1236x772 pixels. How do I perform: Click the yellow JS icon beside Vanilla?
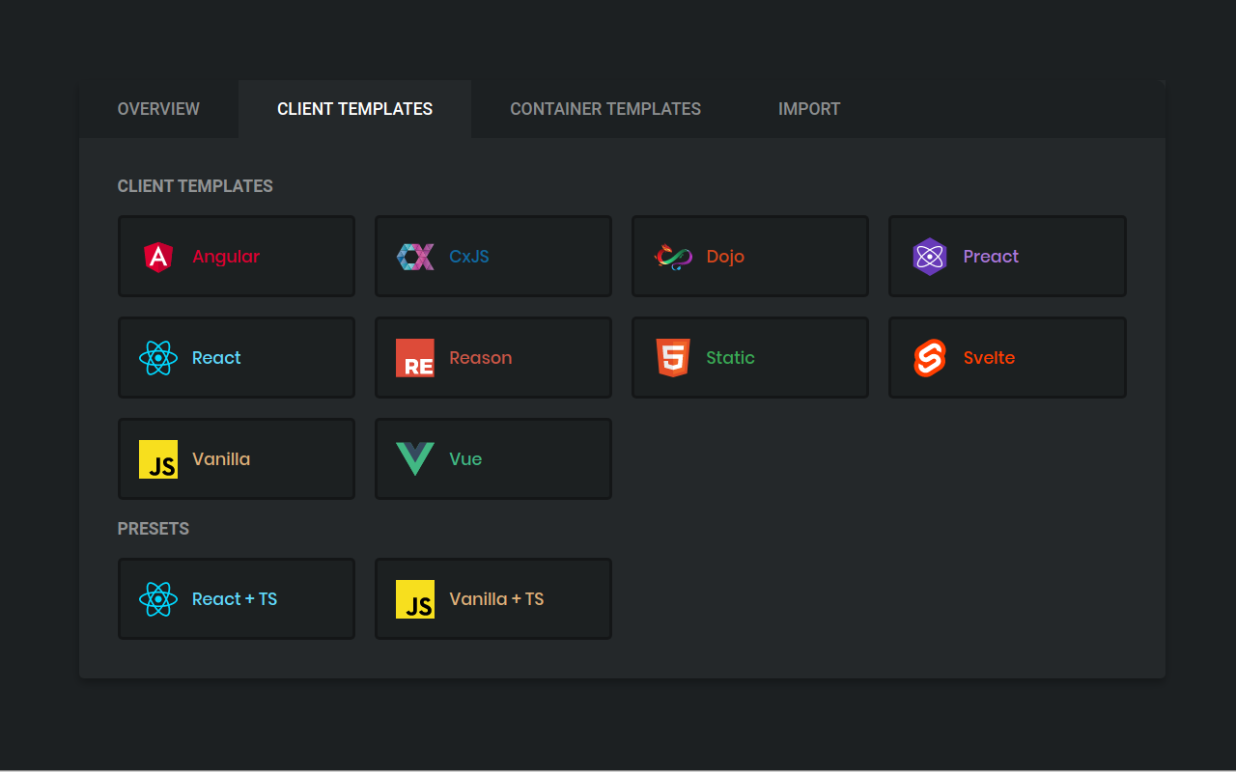point(158,459)
